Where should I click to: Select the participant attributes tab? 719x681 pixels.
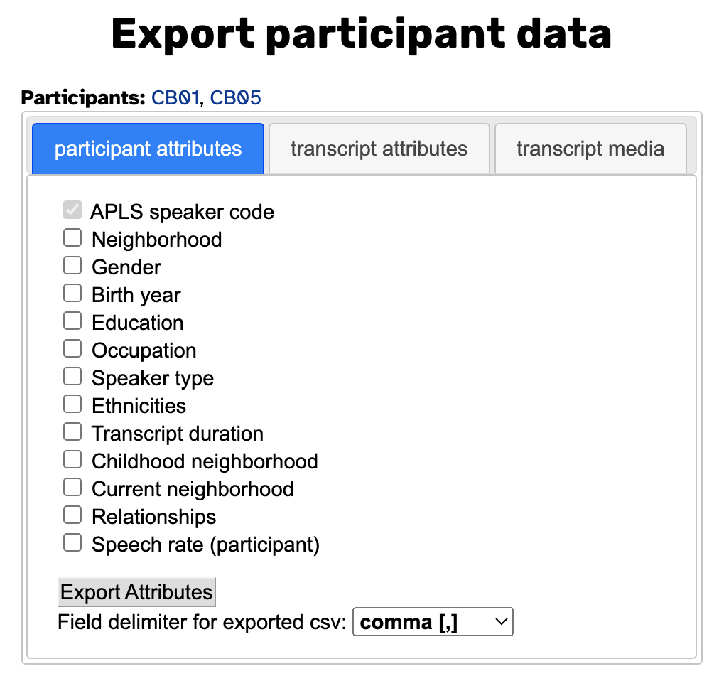tap(148, 149)
